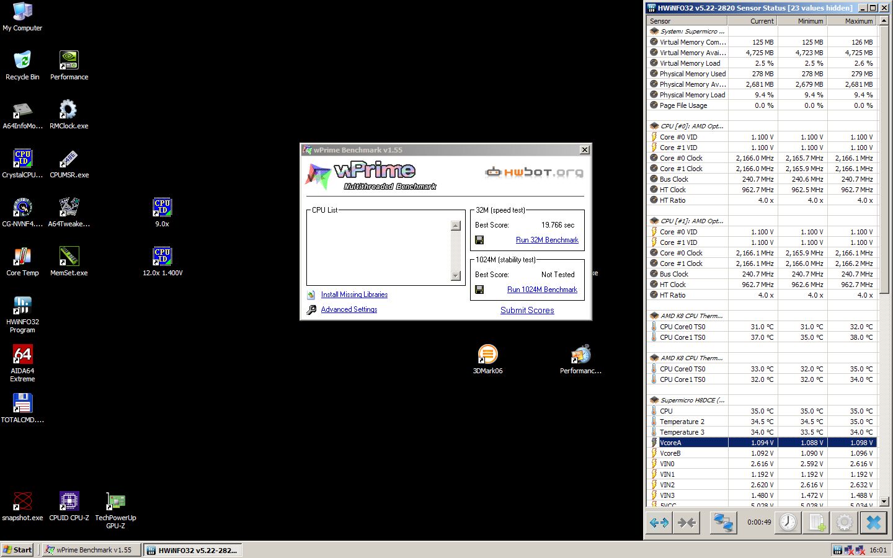The height and width of the screenshot is (558, 893).
Task: Close HWiNFO sensors with blue X
Action: point(873,523)
